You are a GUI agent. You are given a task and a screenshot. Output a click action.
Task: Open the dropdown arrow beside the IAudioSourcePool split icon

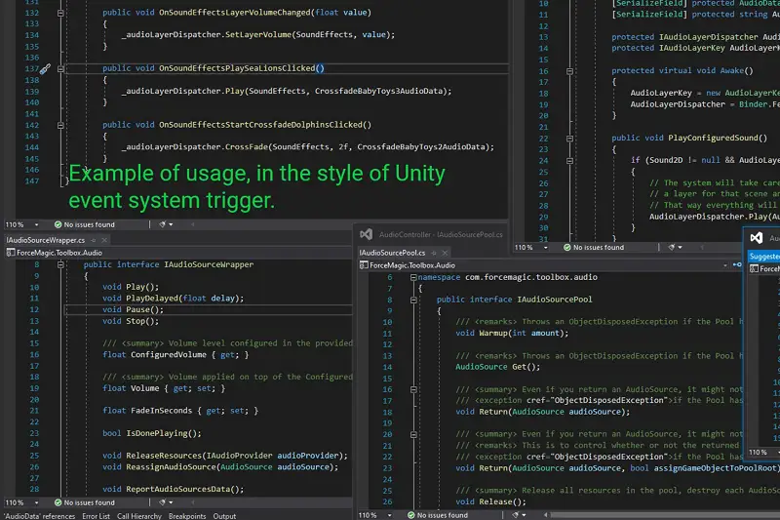[x=725, y=265]
